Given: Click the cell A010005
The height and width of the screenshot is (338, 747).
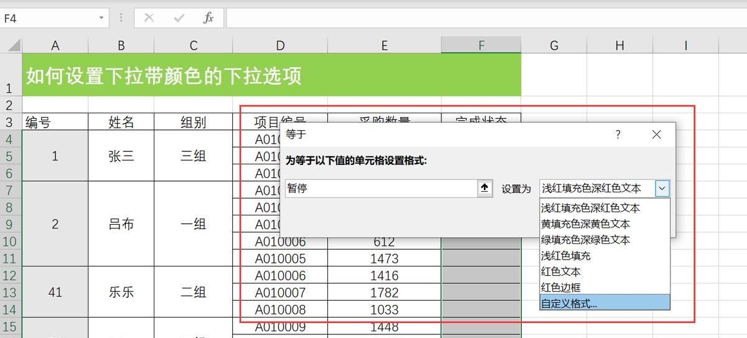Looking at the screenshot, I should coord(280,258).
